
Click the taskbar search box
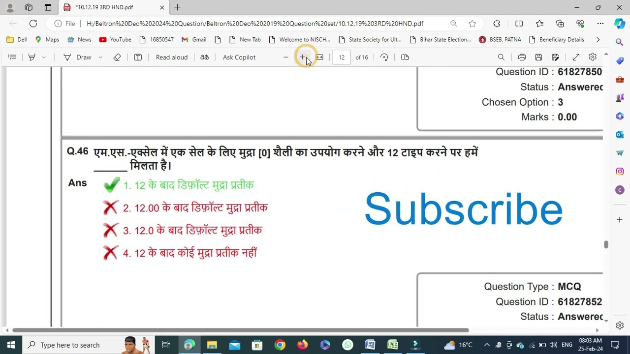point(89,345)
